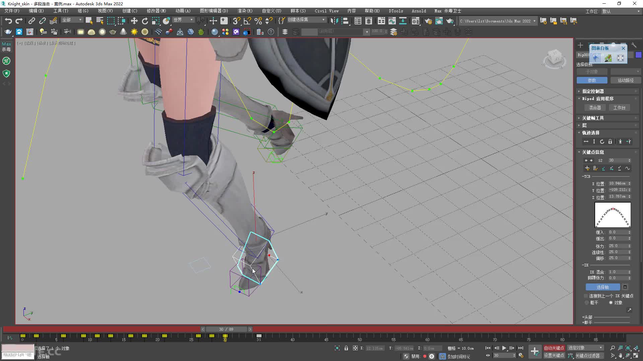Open the 创建选择集 named selection dropdown

pos(306,20)
